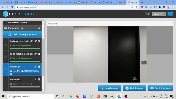
Task: Switch to the YouTube tab
Action: click(45, 2)
